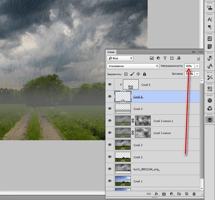The width and height of the screenshot is (215, 200).
Task: Open the Умножение blend mode dropdown
Action: (x=133, y=66)
